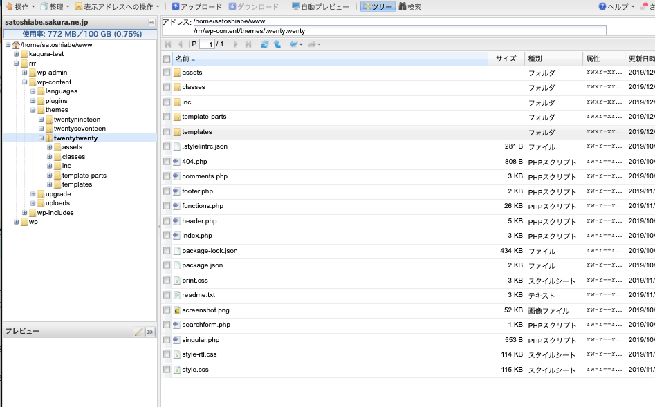Sort the list by the サイズ column header

(x=506, y=59)
